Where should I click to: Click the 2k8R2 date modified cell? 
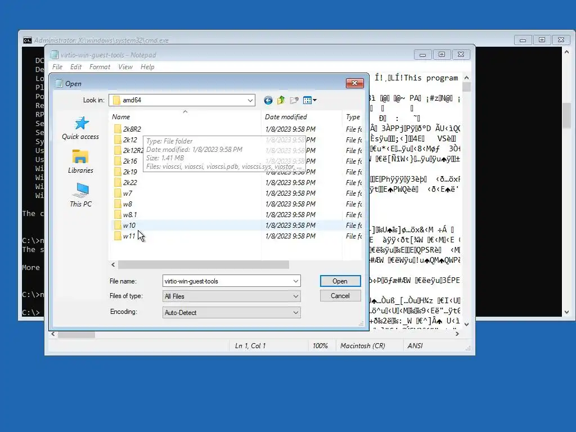[290, 129]
